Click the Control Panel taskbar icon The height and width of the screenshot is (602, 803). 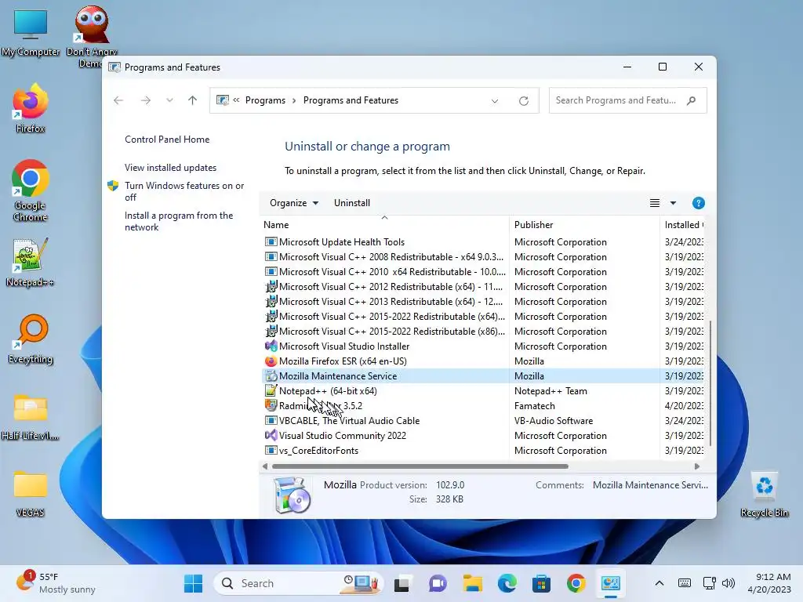click(x=610, y=583)
